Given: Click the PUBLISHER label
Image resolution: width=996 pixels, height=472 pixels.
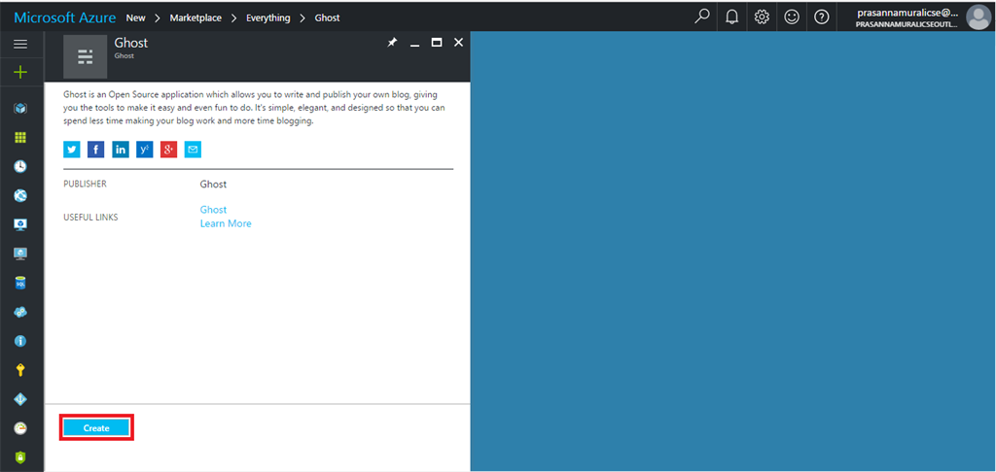Looking at the screenshot, I should pyautogui.click(x=86, y=184).
